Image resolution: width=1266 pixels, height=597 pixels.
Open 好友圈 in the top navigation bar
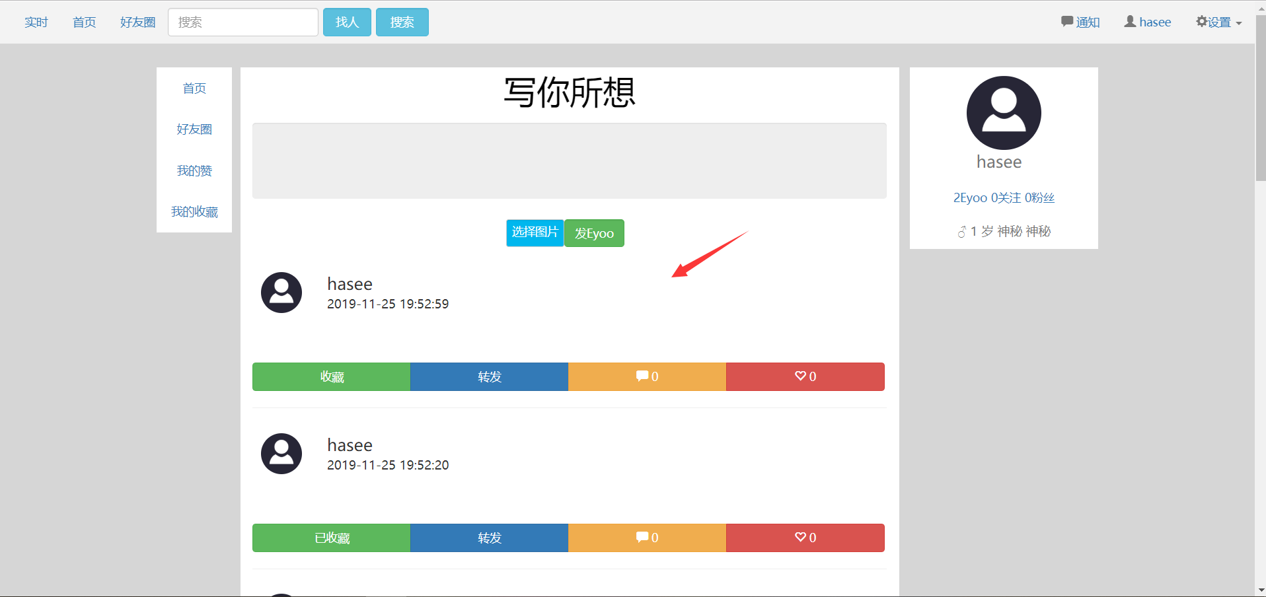tap(138, 22)
